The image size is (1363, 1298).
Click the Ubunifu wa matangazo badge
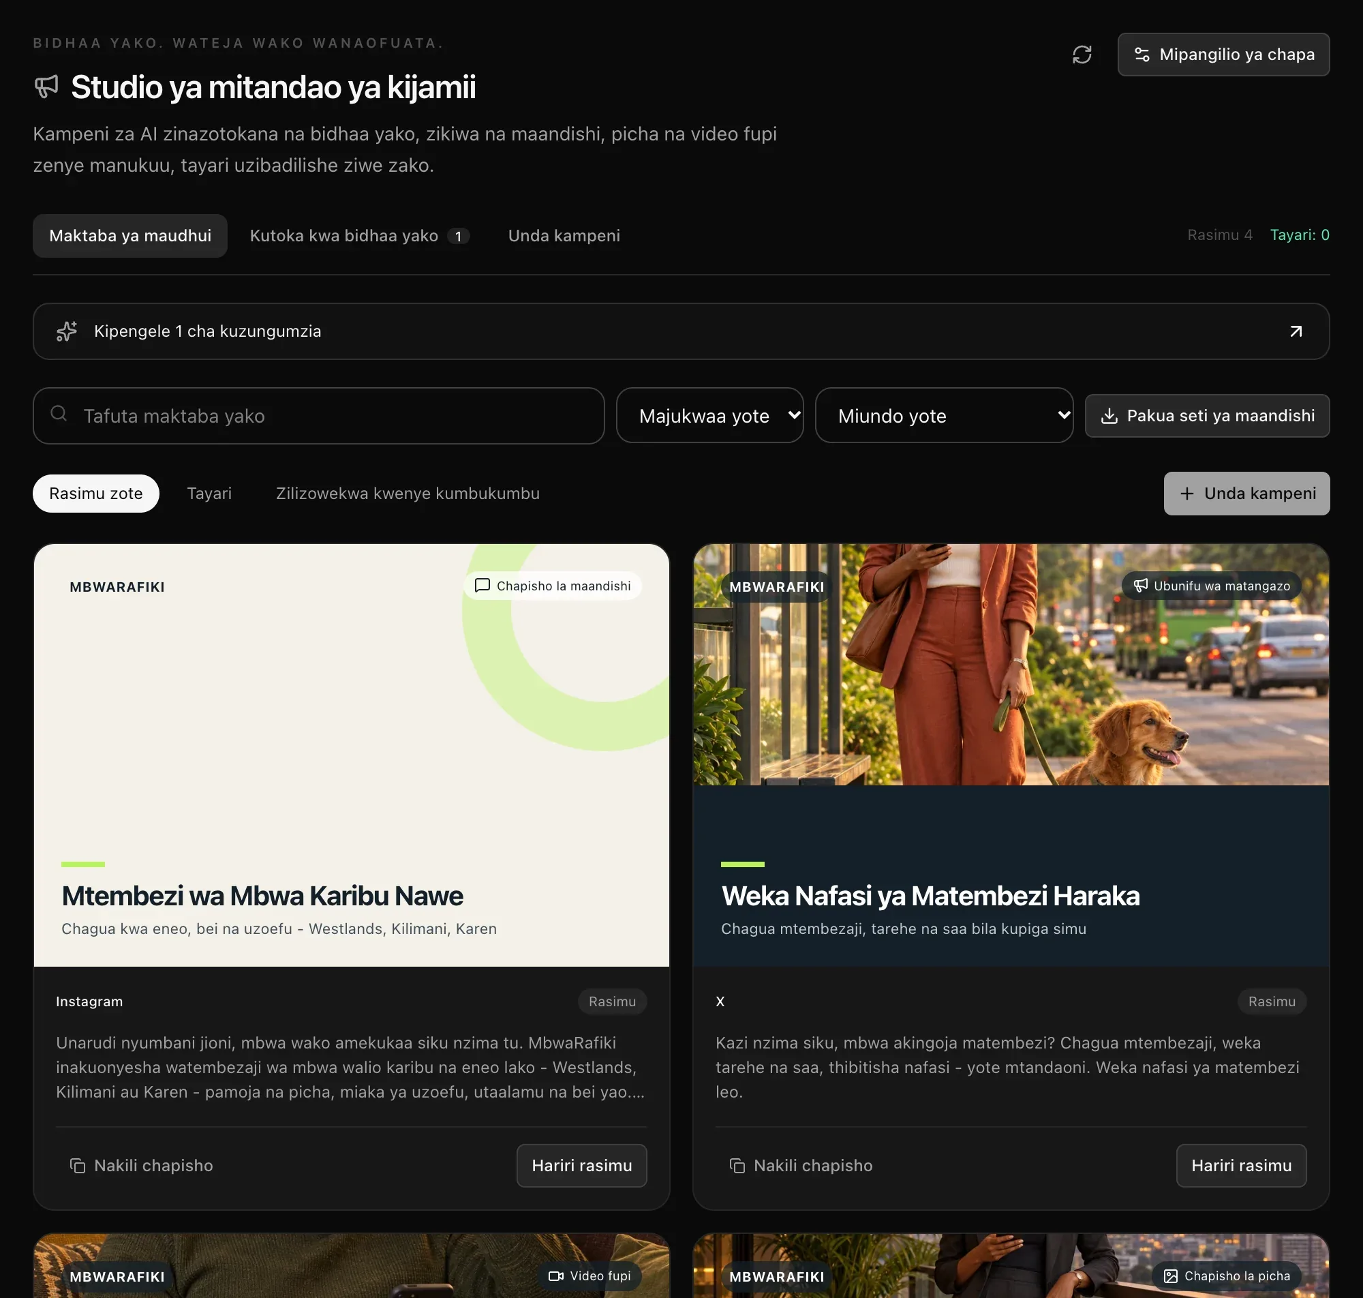[1212, 586]
